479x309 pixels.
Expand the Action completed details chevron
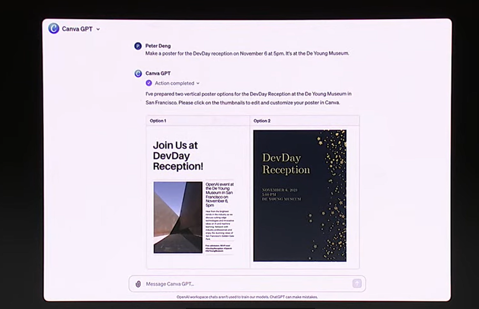pyautogui.click(x=198, y=83)
